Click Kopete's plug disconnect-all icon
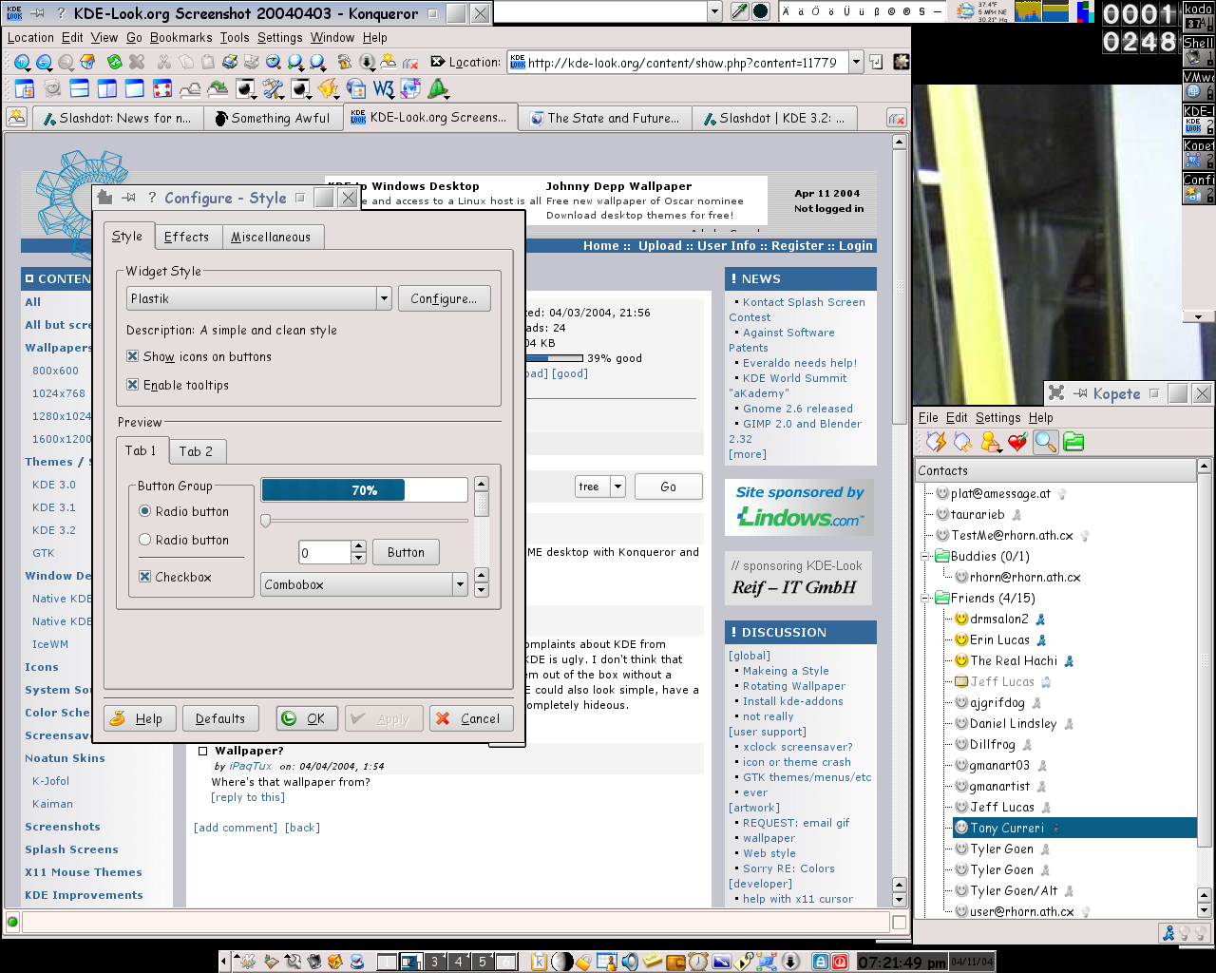 (x=963, y=442)
